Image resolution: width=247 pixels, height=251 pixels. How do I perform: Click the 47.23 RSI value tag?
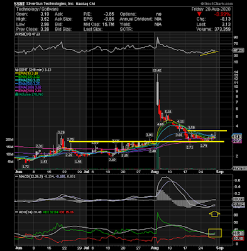(238, 50)
